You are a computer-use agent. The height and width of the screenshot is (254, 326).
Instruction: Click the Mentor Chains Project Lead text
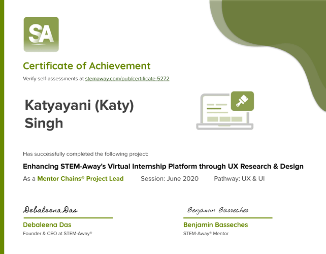point(80,179)
